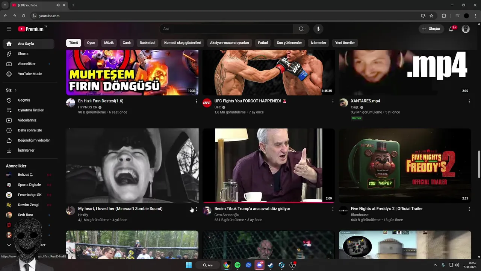Open more options for XANTARES.mp4 video
The image size is (481, 271).
coord(469,101)
